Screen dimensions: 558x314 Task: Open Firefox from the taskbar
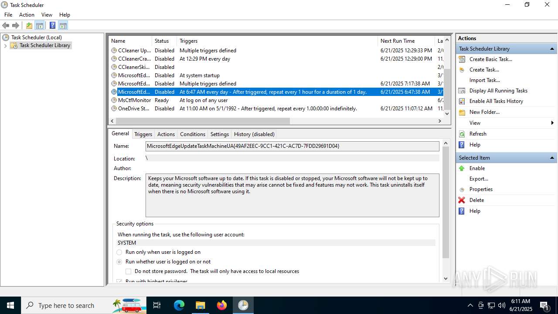point(221,305)
